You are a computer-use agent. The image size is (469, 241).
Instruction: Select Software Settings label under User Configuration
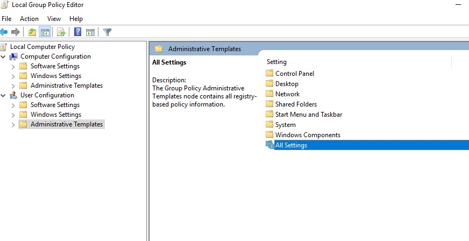click(55, 105)
